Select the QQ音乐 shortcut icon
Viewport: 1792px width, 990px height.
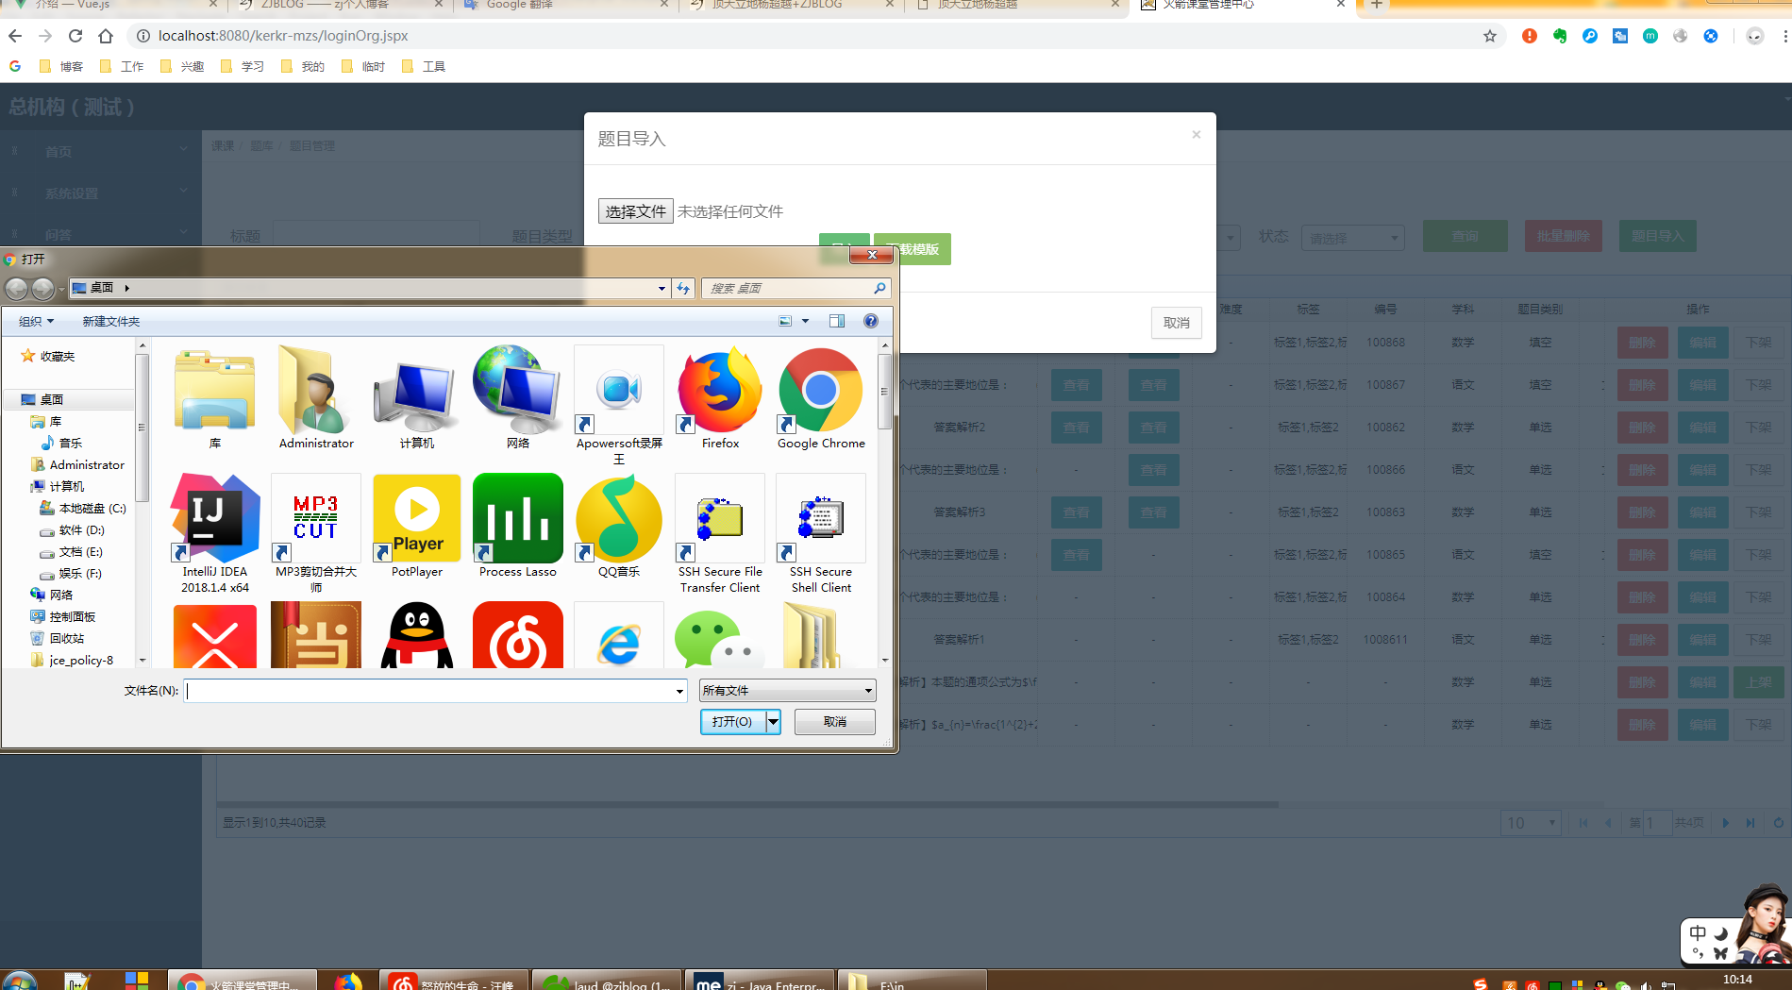point(619,518)
